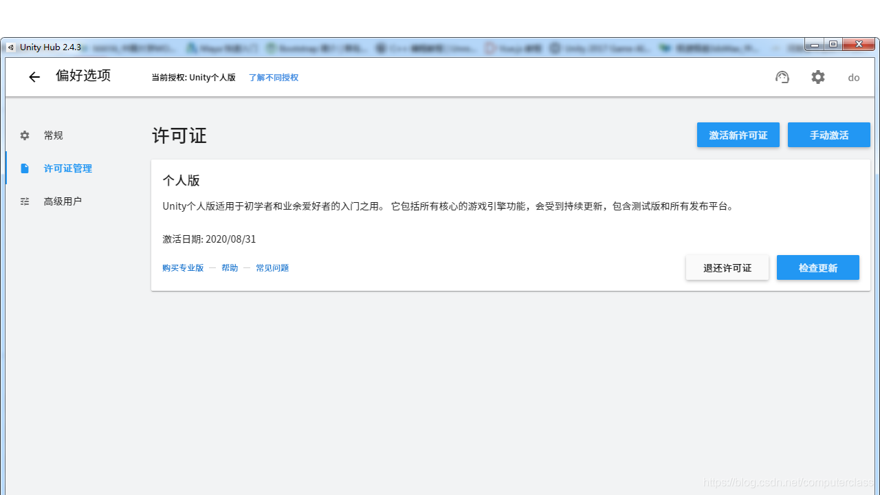Click the gear icon beside 常规
The width and height of the screenshot is (880, 495).
(25, 135)
